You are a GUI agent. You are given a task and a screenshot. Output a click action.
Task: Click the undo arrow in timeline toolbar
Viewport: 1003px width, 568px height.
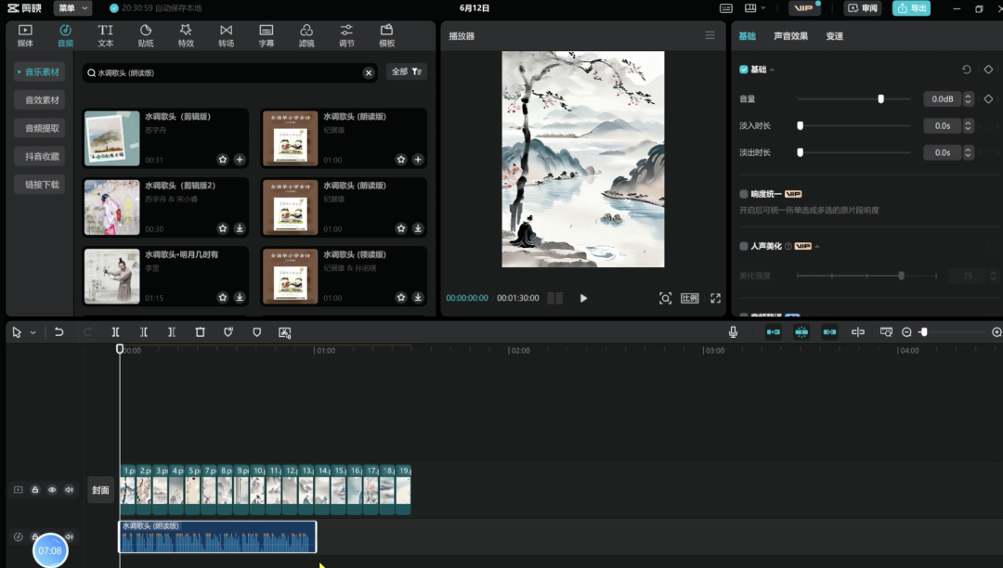(x=59, y=332)
